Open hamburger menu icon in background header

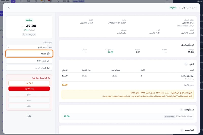[167, 1]
